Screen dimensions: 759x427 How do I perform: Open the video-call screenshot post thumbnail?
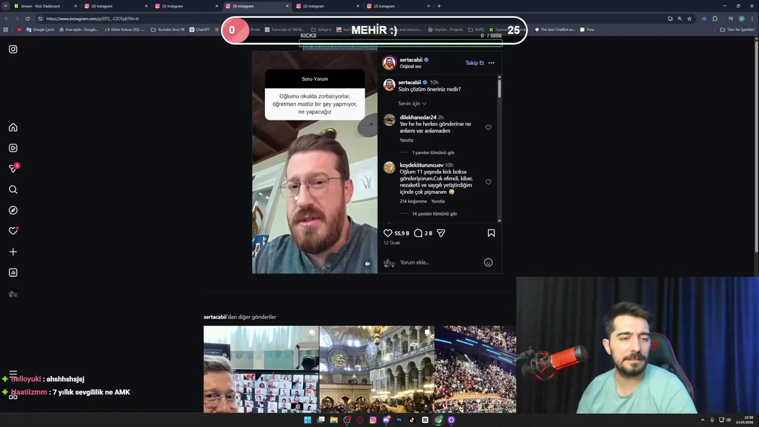coord(261,369)
